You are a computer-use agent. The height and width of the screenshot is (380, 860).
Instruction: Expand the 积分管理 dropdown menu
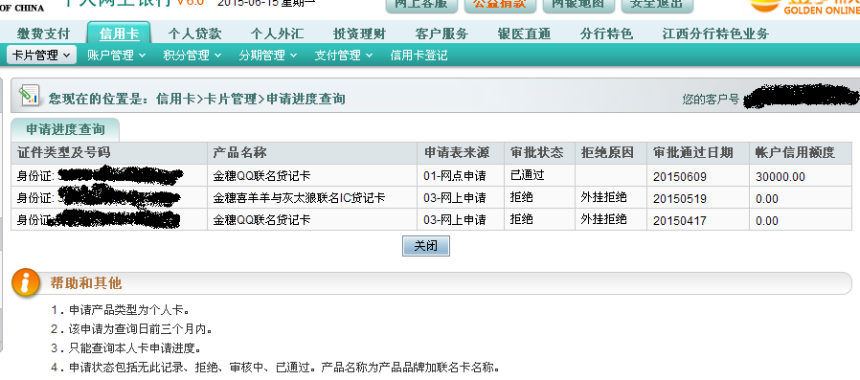pos(192,56)
